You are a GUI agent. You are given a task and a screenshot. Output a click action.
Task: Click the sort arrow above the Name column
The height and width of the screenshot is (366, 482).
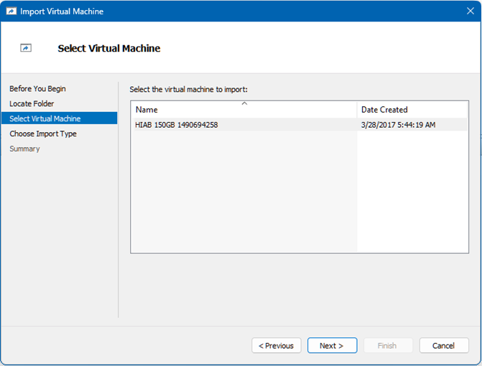tap(244, 104)
